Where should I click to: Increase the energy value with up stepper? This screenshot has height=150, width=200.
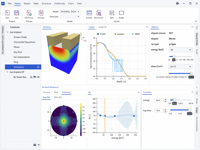point(165,99)
